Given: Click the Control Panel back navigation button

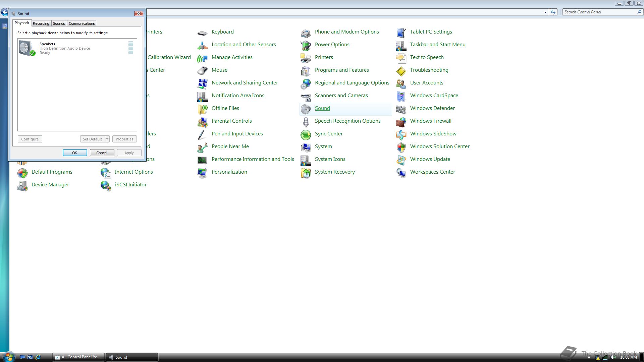Looking at the screenshot, I should 4,13.
